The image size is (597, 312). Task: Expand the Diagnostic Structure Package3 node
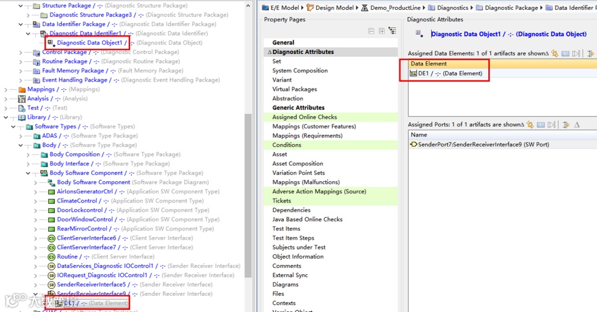[x=28, y=15]
